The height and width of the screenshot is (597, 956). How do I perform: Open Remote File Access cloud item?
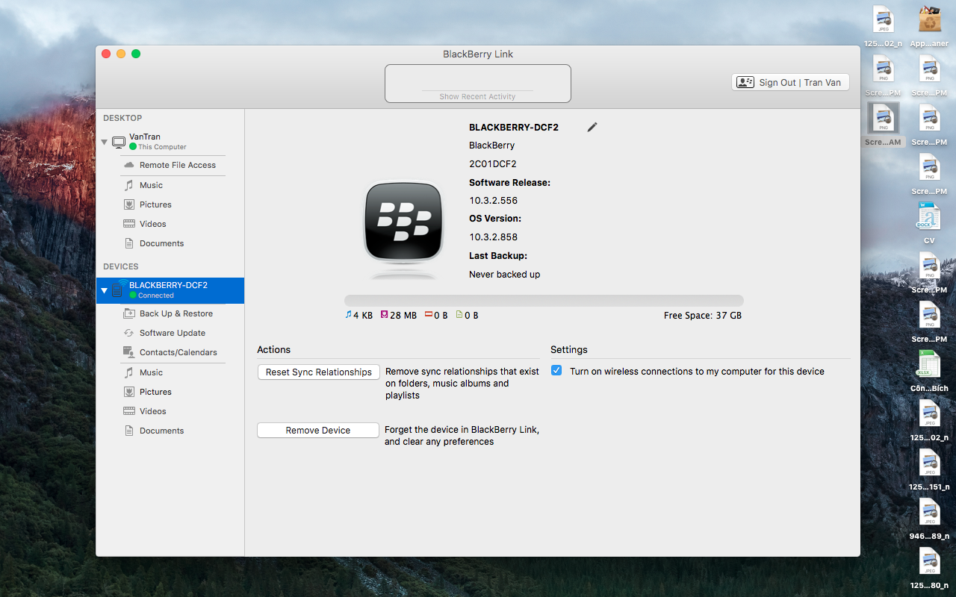pos(177,165)
